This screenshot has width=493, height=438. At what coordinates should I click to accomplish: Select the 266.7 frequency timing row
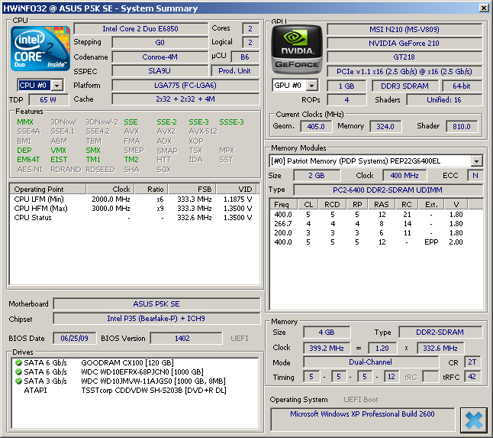tap(376, 223)
